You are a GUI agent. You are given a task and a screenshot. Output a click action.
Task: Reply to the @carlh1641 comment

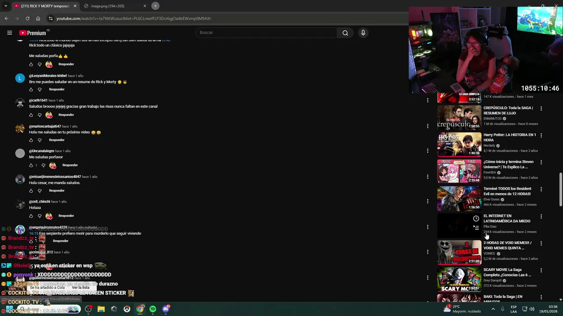click(x=66, y=115)
